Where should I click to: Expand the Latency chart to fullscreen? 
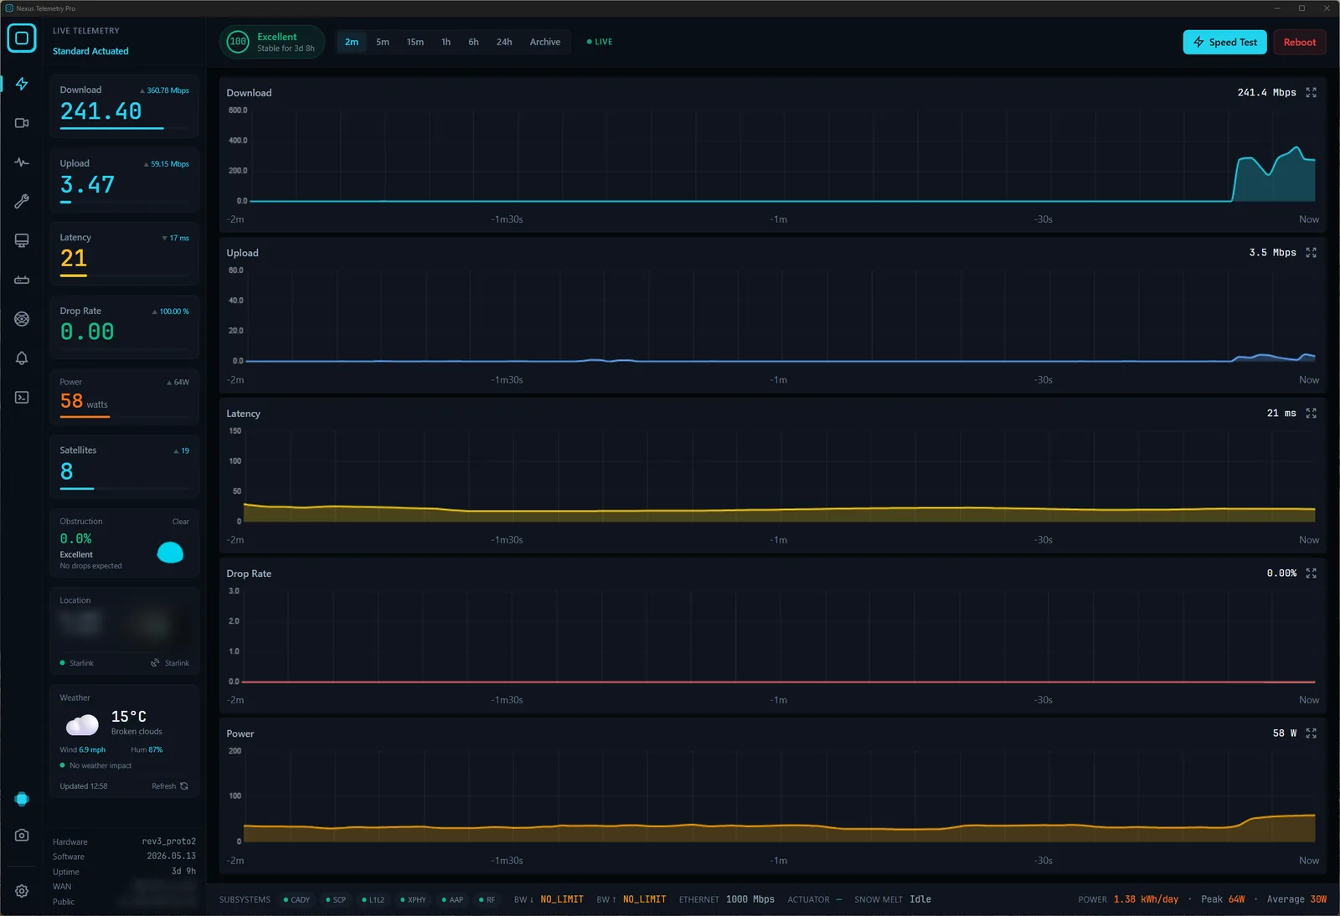pos(1312,413)
